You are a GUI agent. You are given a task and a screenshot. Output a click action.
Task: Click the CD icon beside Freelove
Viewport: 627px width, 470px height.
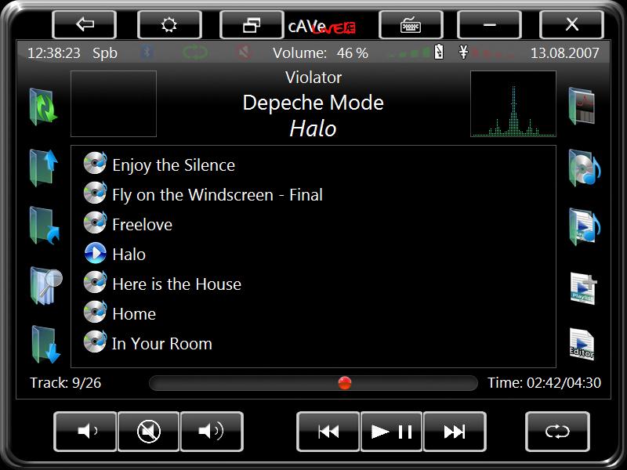click(x=95, y=223)
